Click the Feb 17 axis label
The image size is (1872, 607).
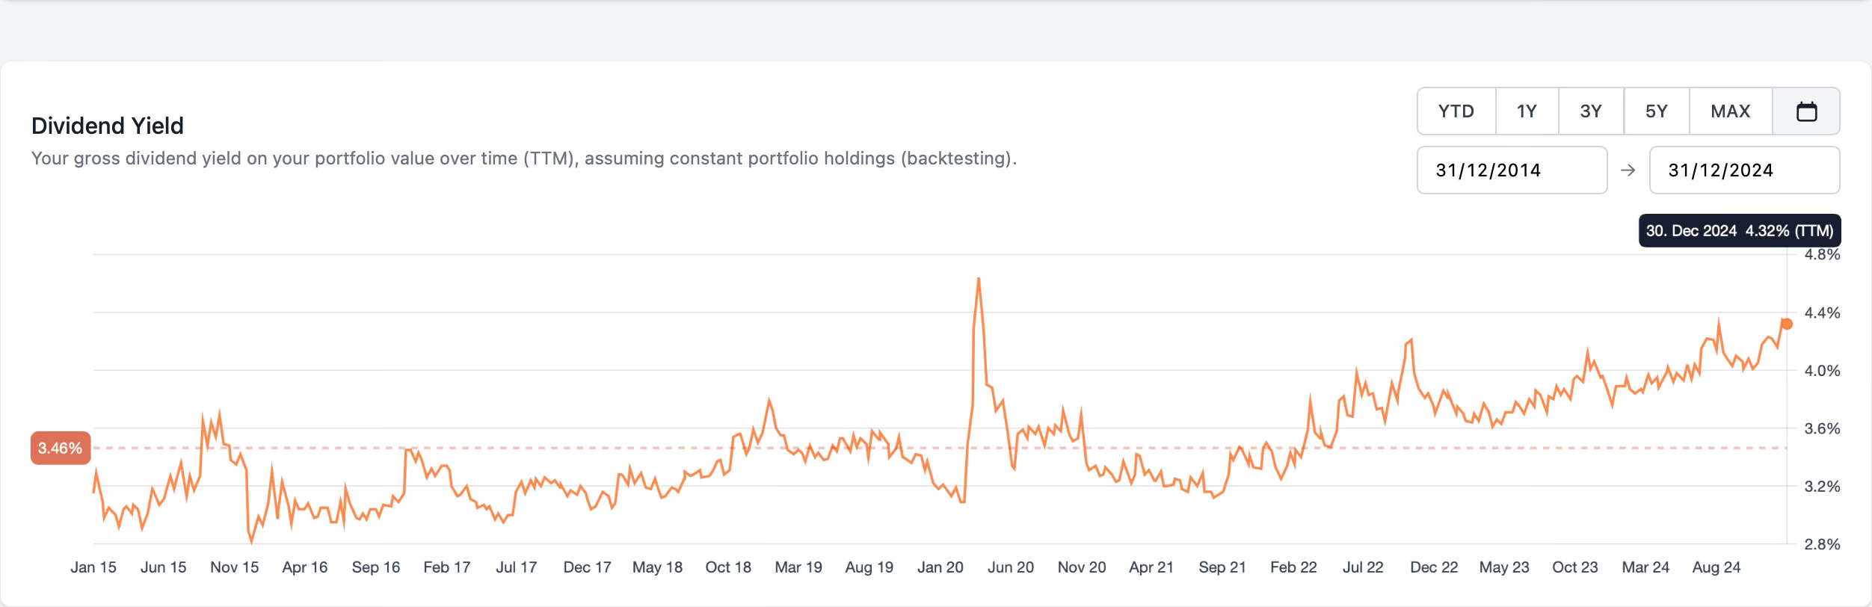pyautogui.click(x=447, y=567)
